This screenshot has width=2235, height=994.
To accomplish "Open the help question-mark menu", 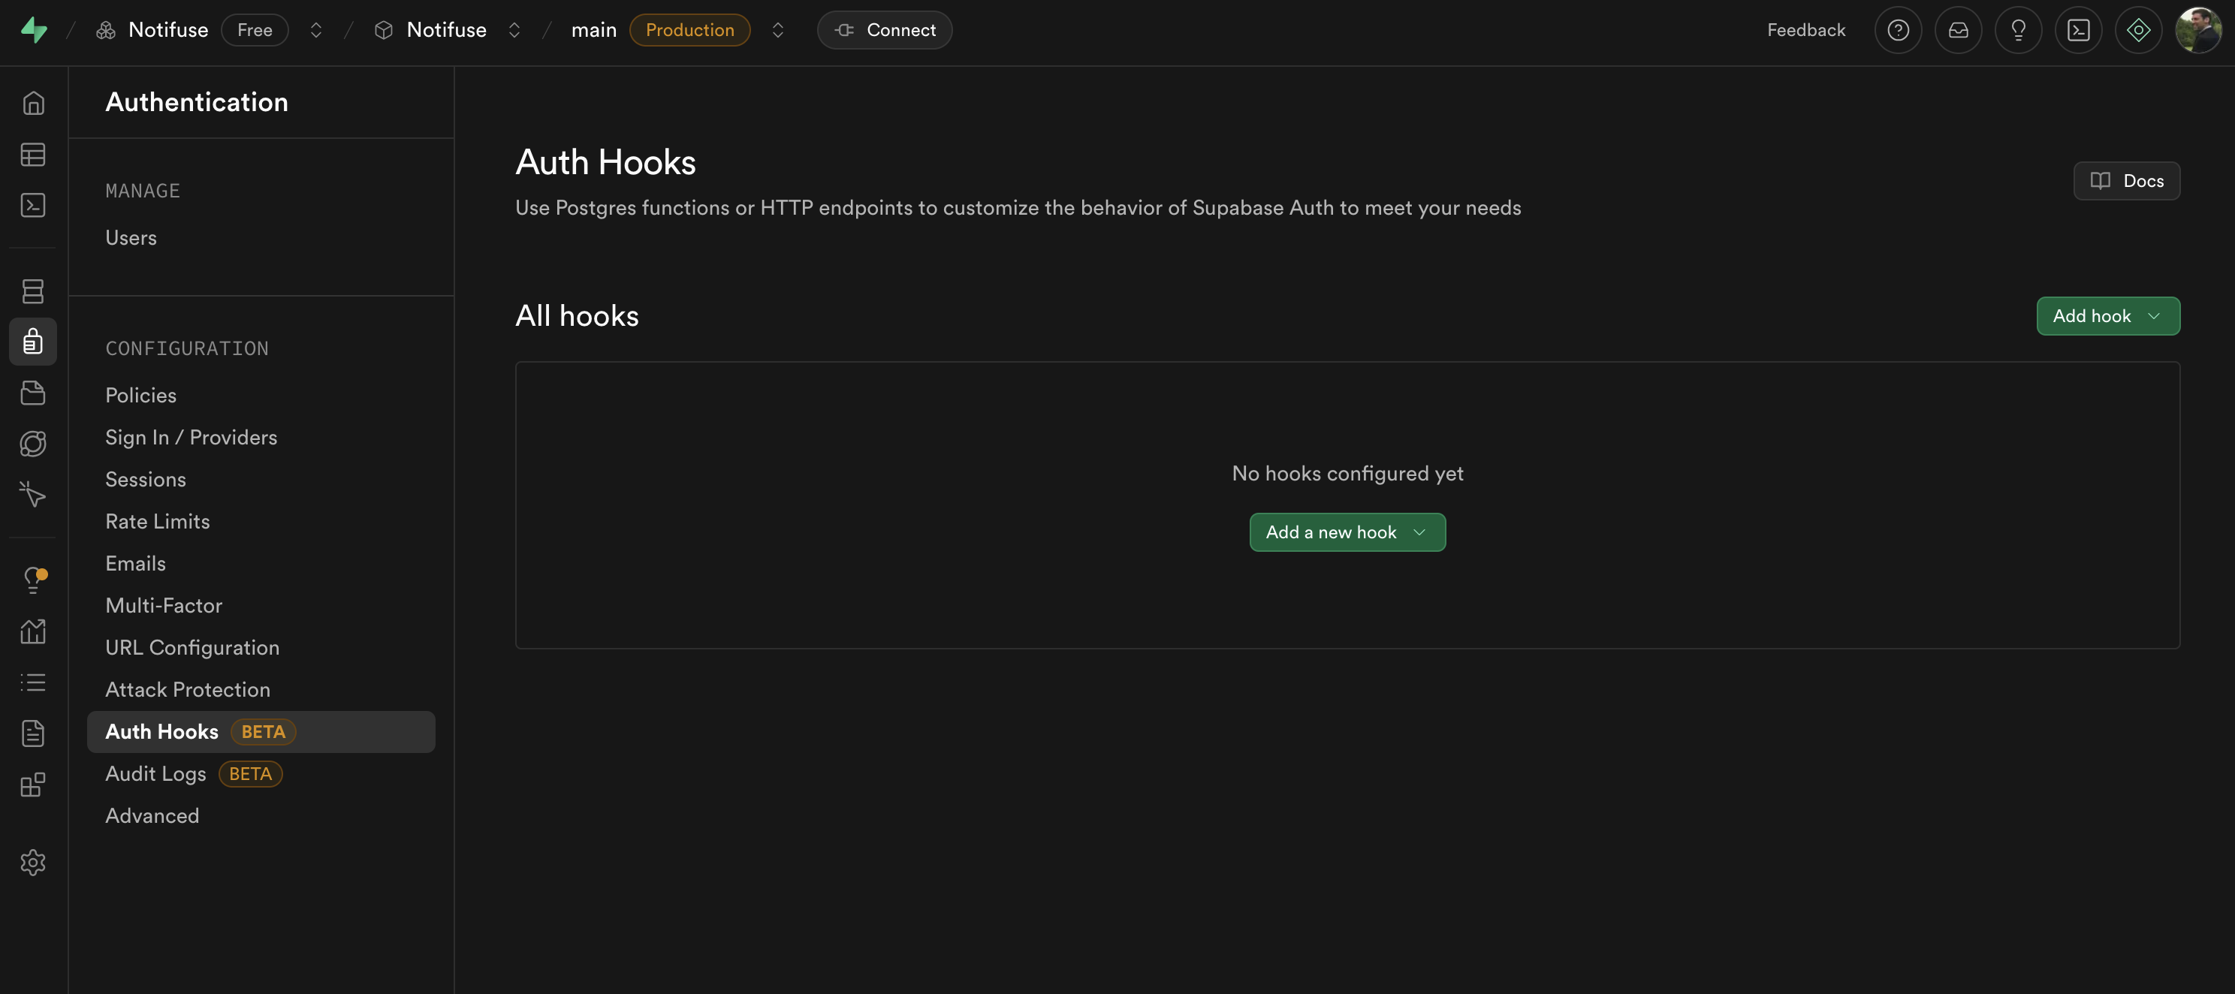I will point(1898,29).
